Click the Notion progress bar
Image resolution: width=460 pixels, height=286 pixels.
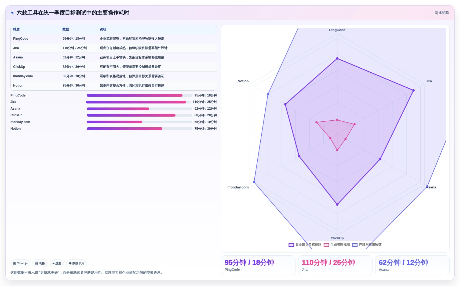point(139,129)
